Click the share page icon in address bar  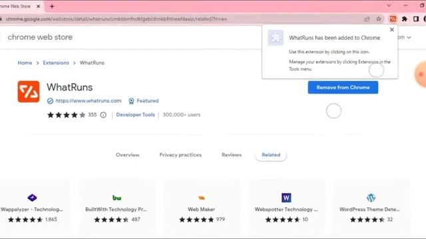click(x=367, y=19)
